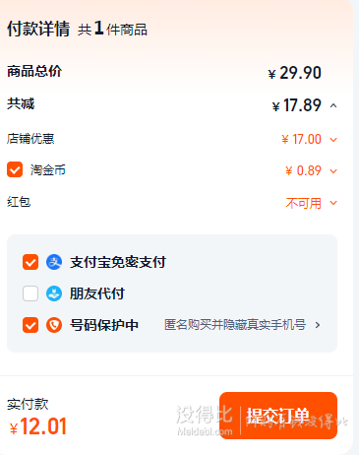Image resolution: width=359 pixels, height=455 pixels.
Task: Open anonymous purchase details arrow
Action: 318,325
